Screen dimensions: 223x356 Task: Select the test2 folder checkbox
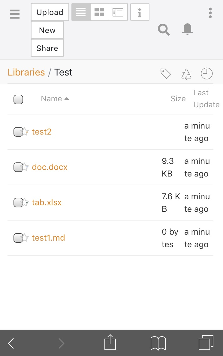18,132
